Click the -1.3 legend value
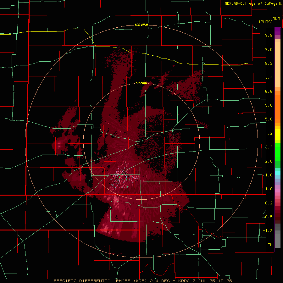This screenshot has width=283, height=283. 268,231
